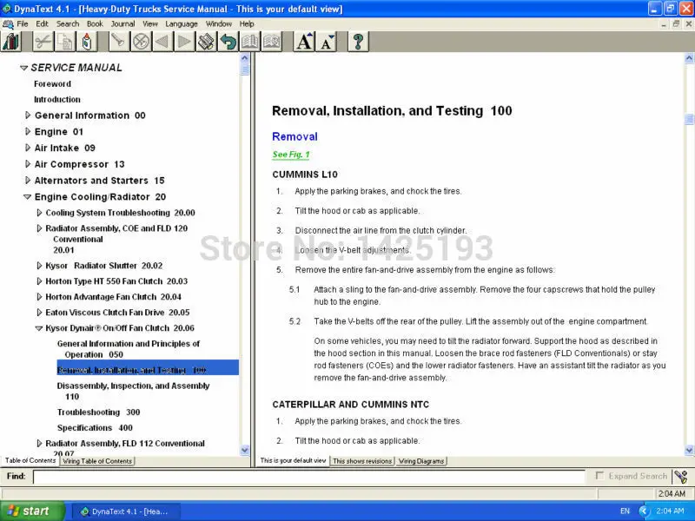Open Disassembly, Inspection, and Assembly 110
This screenshot has width=695, height=521.
133,392
